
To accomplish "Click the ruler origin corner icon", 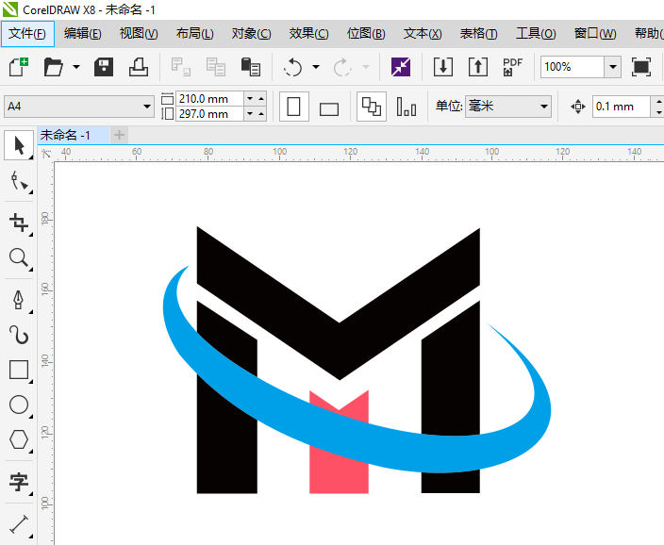I will [46, 154].
